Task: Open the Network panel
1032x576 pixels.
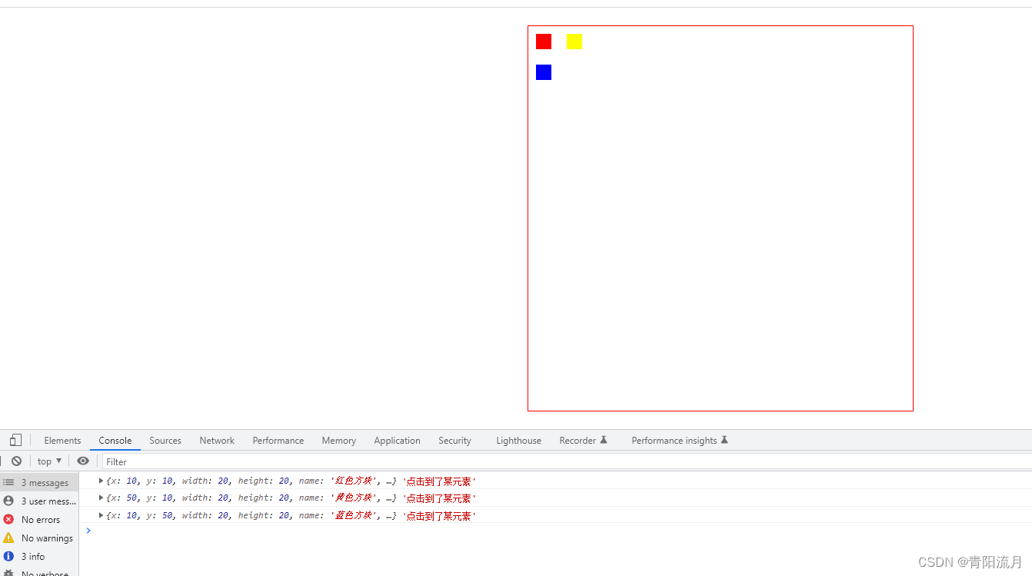Action: pyautogui.click(x=216, y=440)
